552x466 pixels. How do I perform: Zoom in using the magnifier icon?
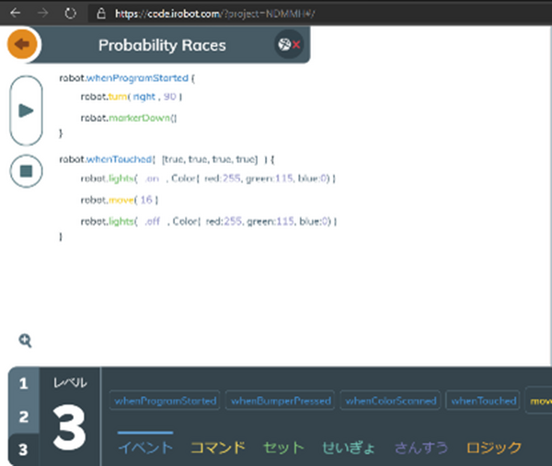[26, 341]
